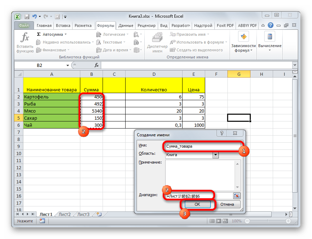The width and height of the screenshot is (312, 239).
Task: Insert a new worksheet tab icon
Action: coord(99,214)
